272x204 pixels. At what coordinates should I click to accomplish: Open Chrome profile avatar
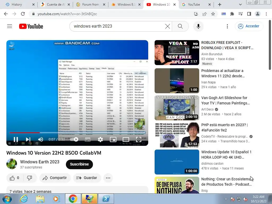point(258,14)
